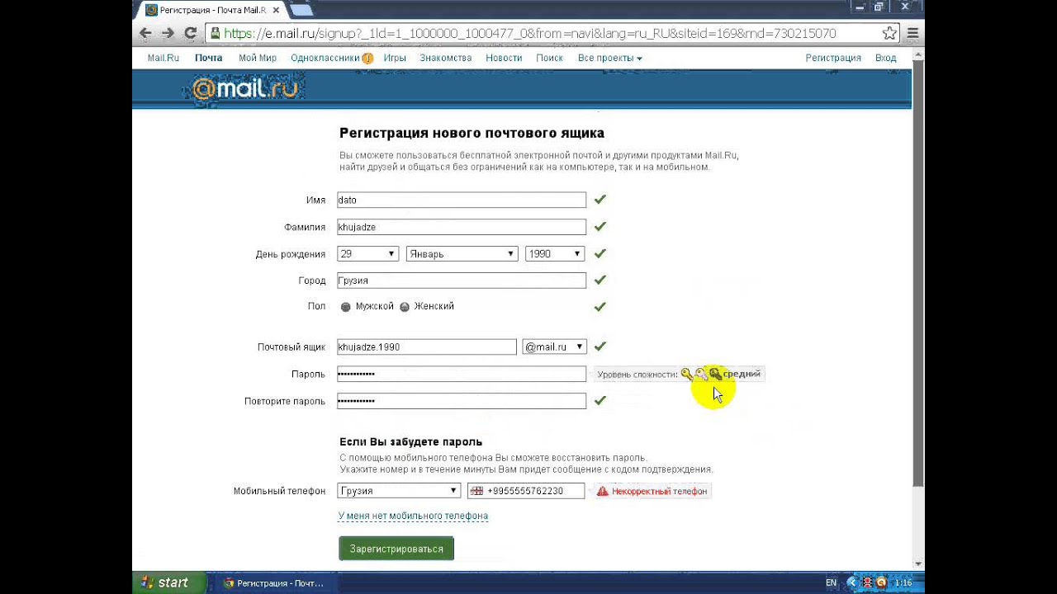
Task: Click the EN language indicator in tray
Action: tap(831, 583)
